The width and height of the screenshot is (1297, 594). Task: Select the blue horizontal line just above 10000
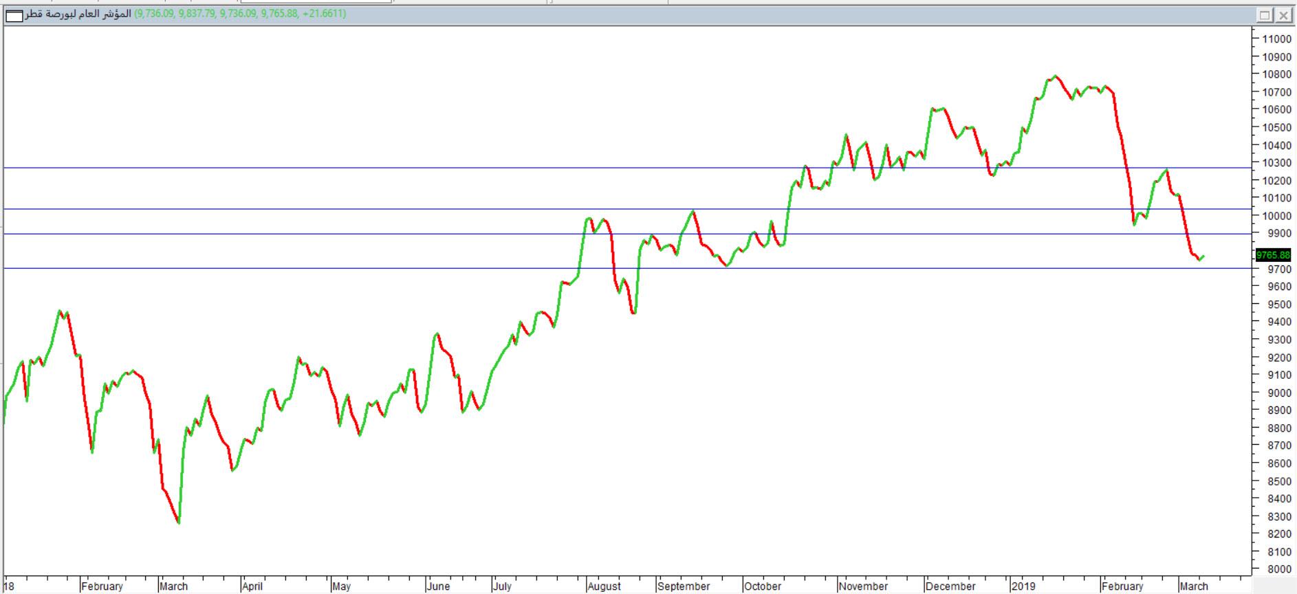point(627,209)
